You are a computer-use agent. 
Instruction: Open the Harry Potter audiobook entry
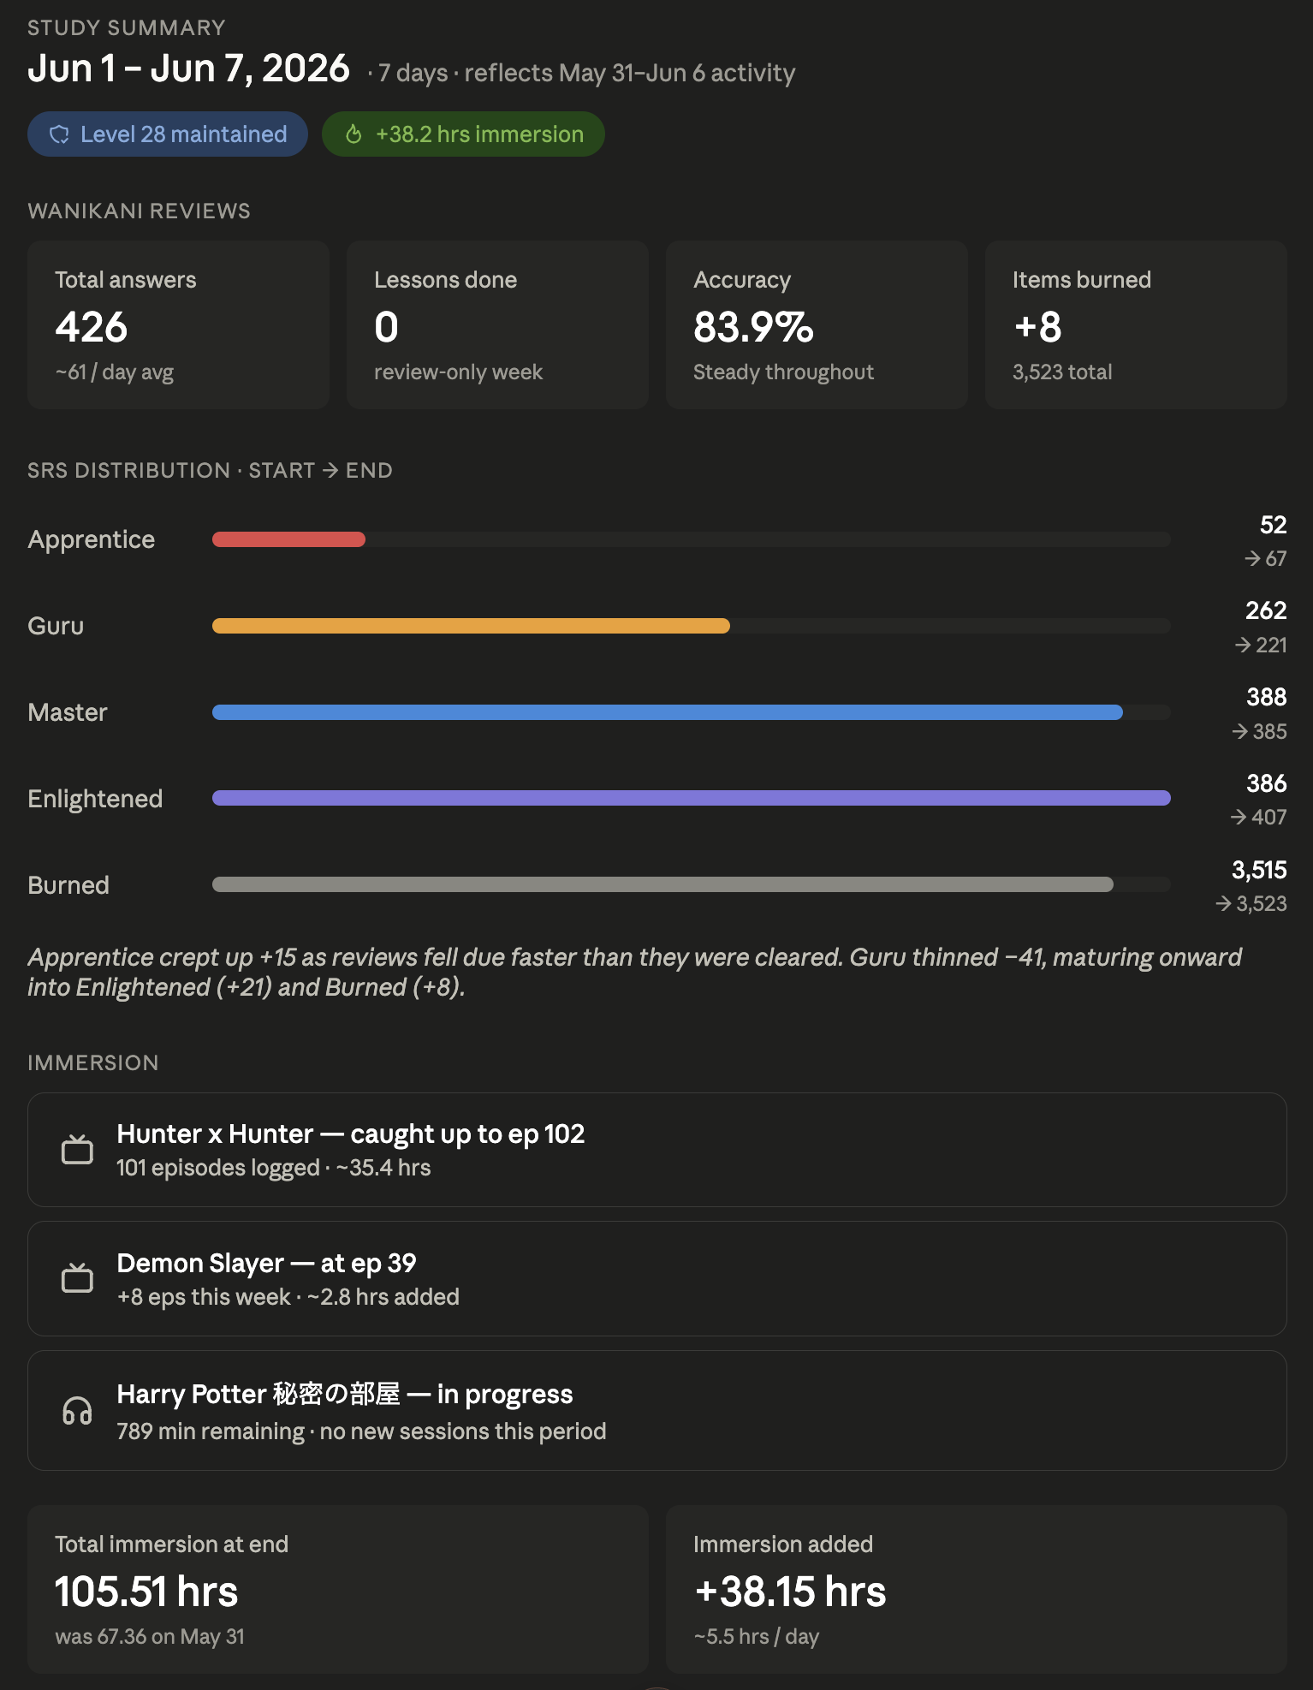coord(657,1410)
